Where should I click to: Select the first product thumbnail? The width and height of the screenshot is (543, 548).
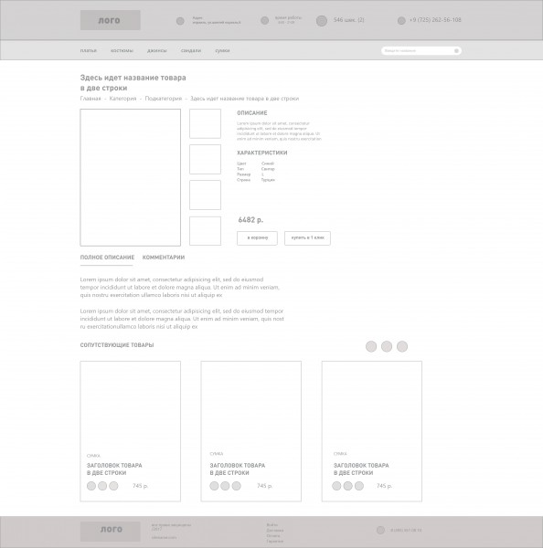click(205, 123)
